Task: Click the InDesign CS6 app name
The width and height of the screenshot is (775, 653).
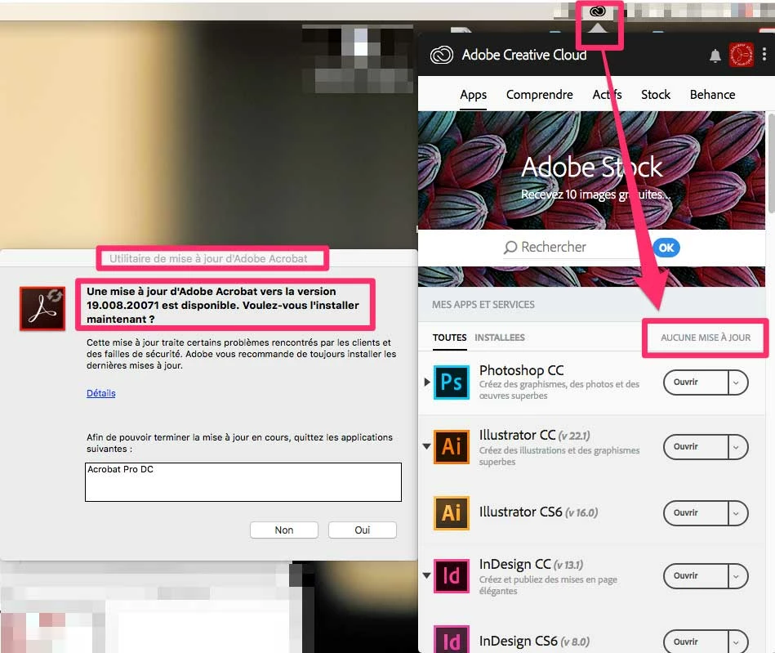Action: 518,642
